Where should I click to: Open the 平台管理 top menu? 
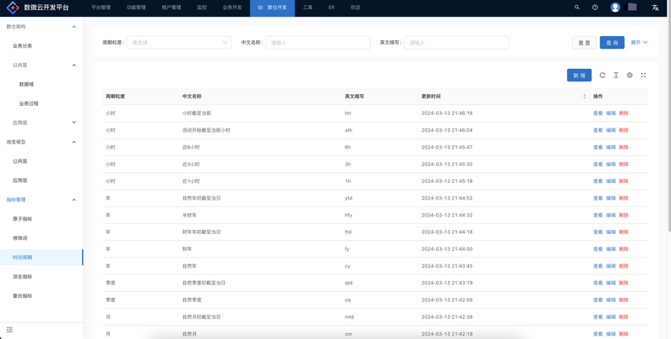(x=101, y=7)
